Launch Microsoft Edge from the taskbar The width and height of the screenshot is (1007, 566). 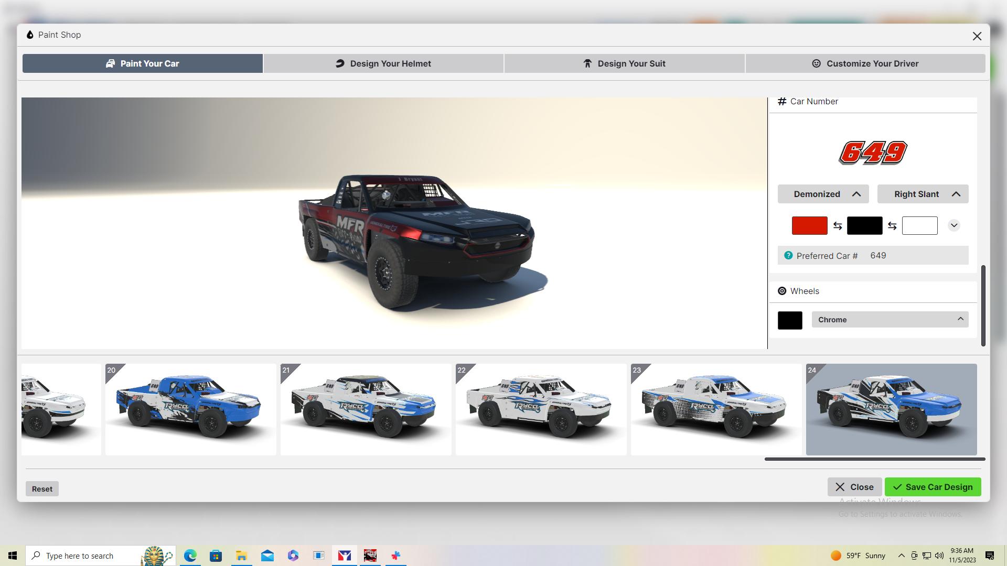pos(190,556)
